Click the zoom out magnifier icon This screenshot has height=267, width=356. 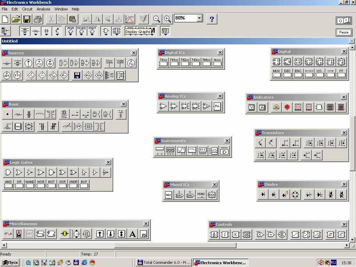click(x=156, y=19)
